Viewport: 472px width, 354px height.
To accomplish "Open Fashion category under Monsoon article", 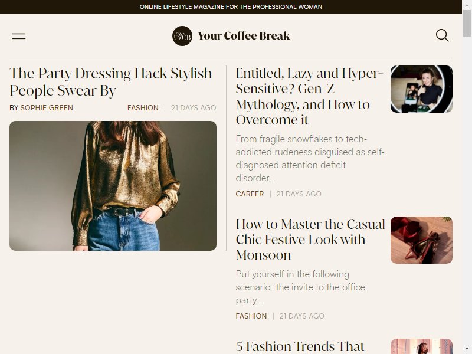I will coord(251,316).
